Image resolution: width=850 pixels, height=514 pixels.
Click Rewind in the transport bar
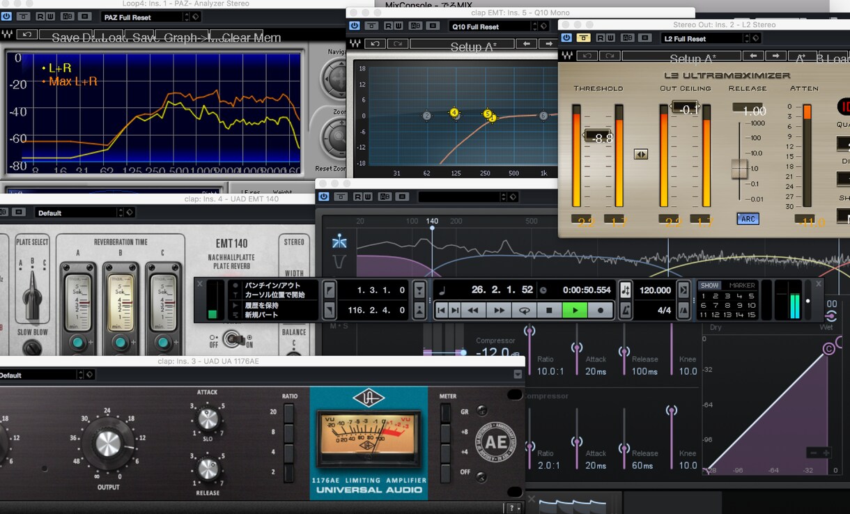[x=473, y=310]
